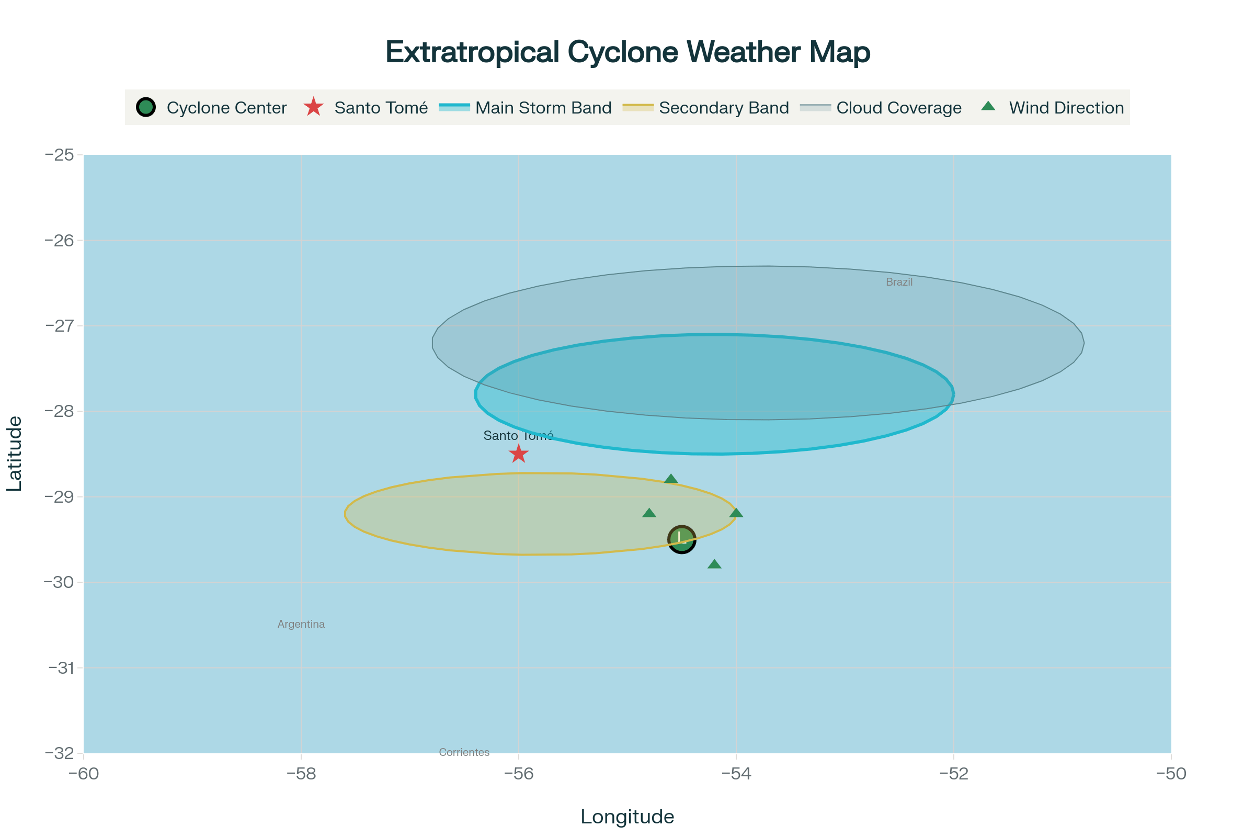Click the red Santo Tomé star marker
Image resolution: width=1255 pixels, height=837 pixels.
point(519,454)
